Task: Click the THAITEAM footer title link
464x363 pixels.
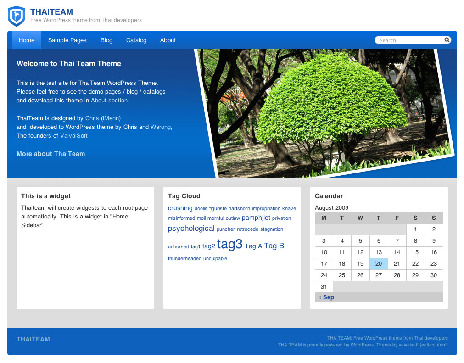Action: (x=33, y=339)
